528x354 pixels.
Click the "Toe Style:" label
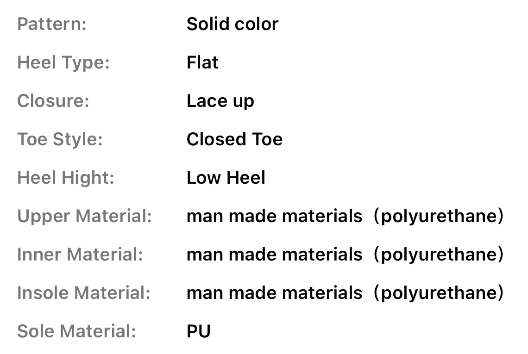tap(60, 139)
